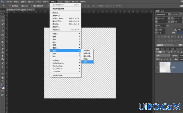The image size is (183, 113).
Task: Toggle the auto-select checkbox in options bar
Action: coord(10,6)
